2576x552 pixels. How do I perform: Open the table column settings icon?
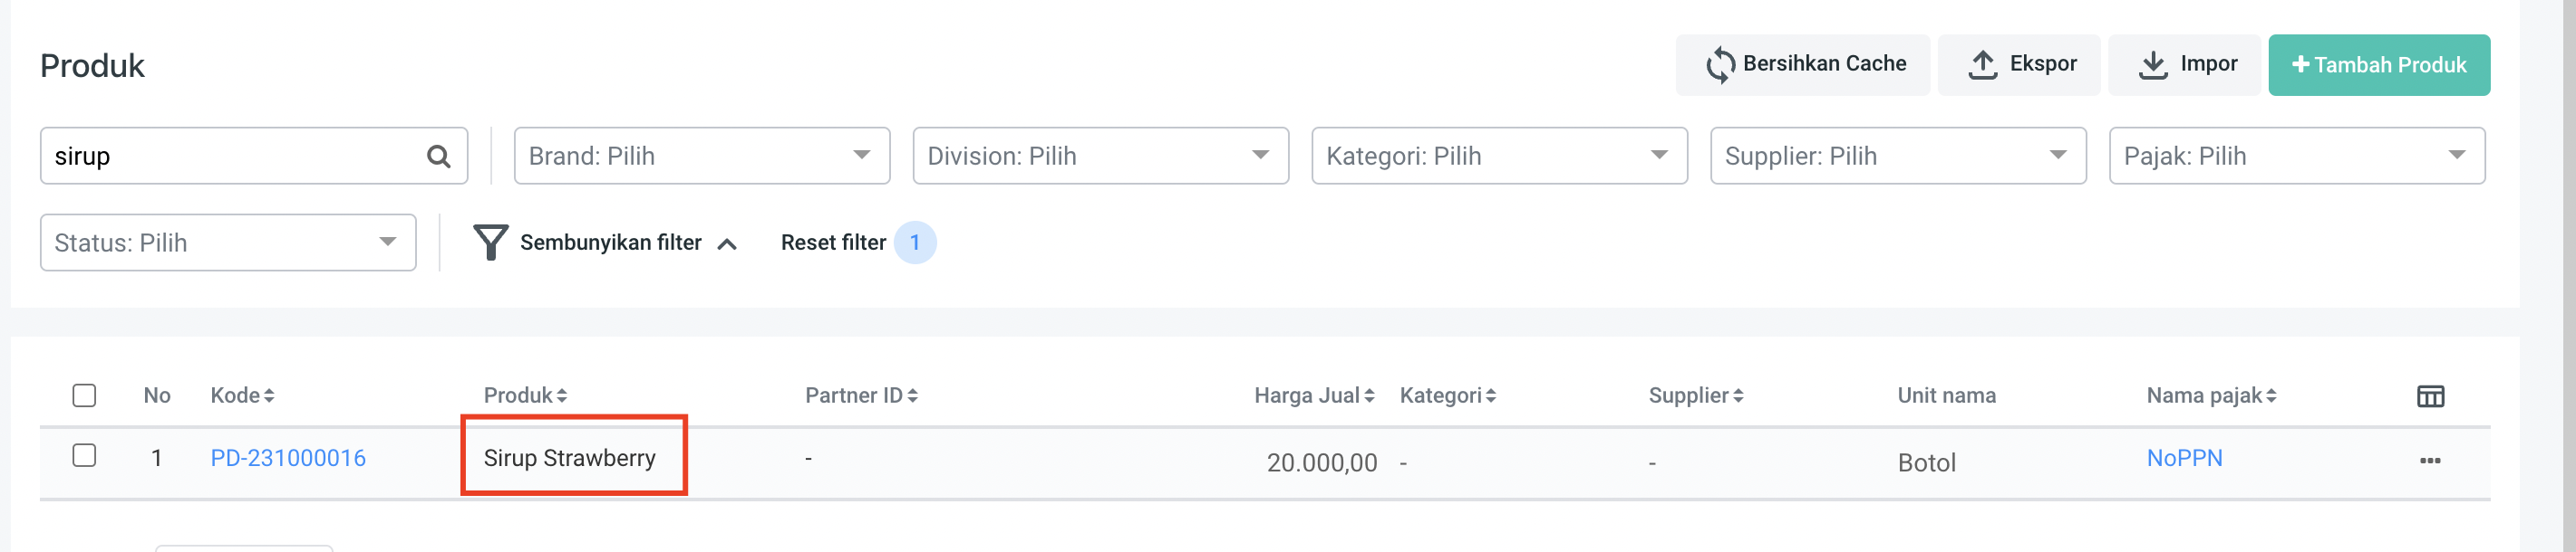pyautogui.click(x=2430, y=396)
